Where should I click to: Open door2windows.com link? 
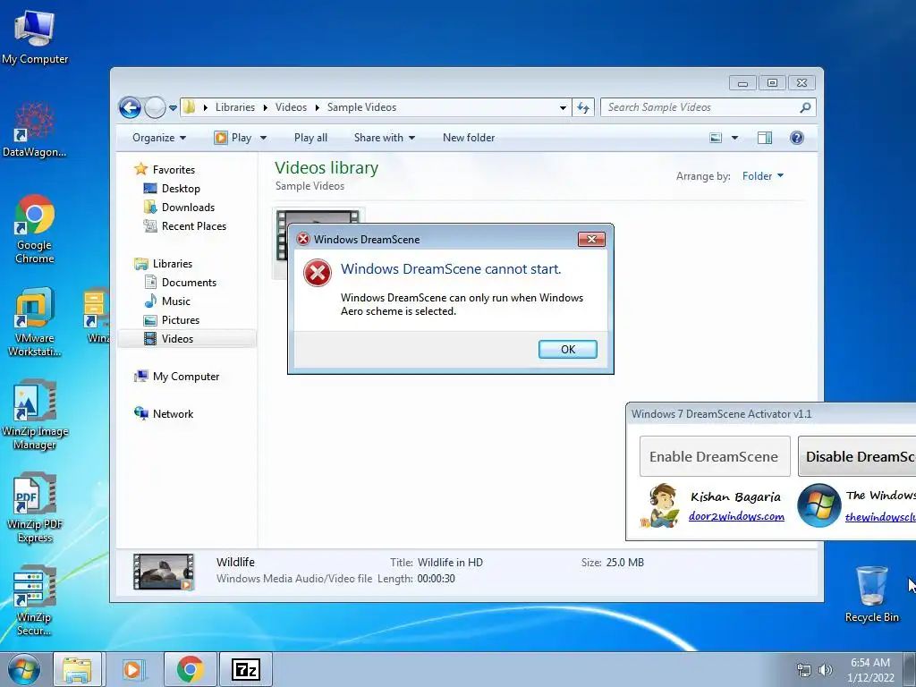click(736, 516)
